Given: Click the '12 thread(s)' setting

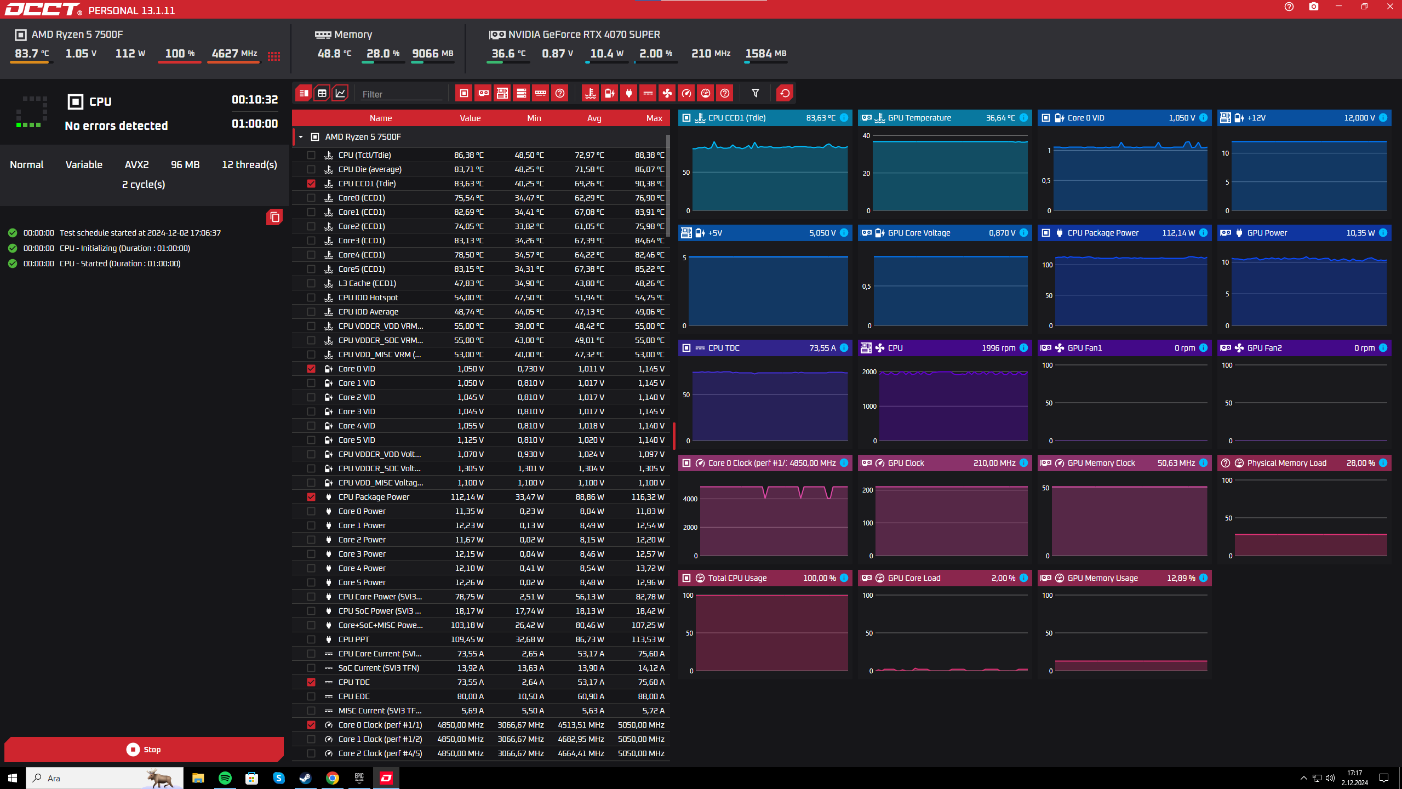Looking at the screenshot, I should pos(249,165).
